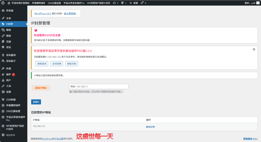Click the 页面 pages icon
The width and height of the screenshot is (261, 142).
(x=3, y=41)
